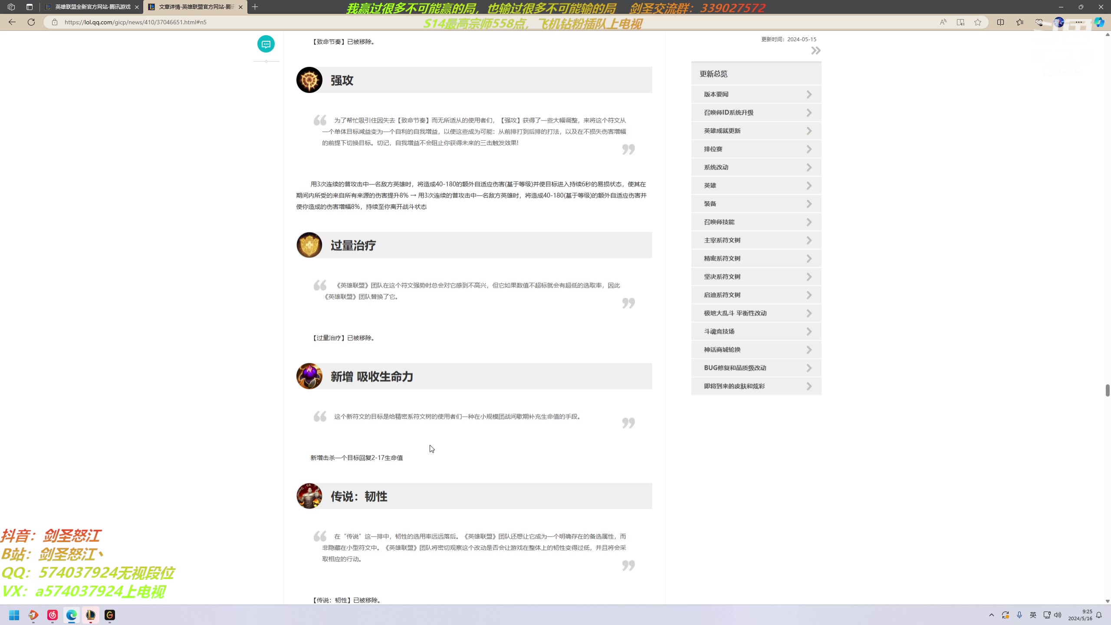The width and height of the screenshot is (1111, 625).
Task: Expand 版本要闻 section
Action: click(x=756, y=94)
